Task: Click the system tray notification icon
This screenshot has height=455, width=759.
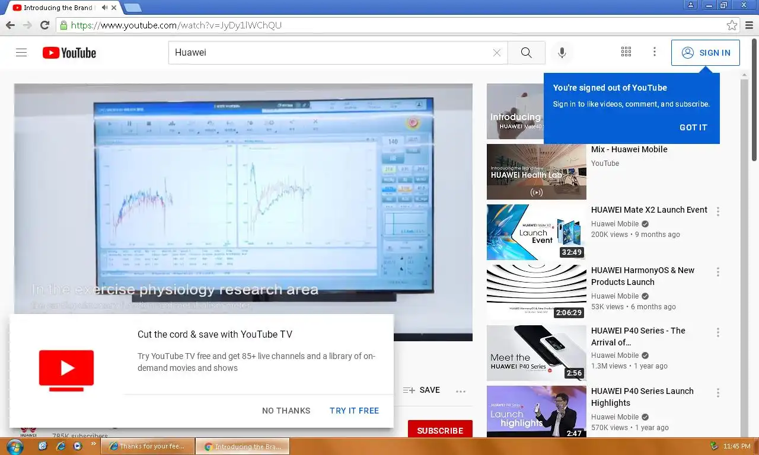Action: click(x=714, y=446)
